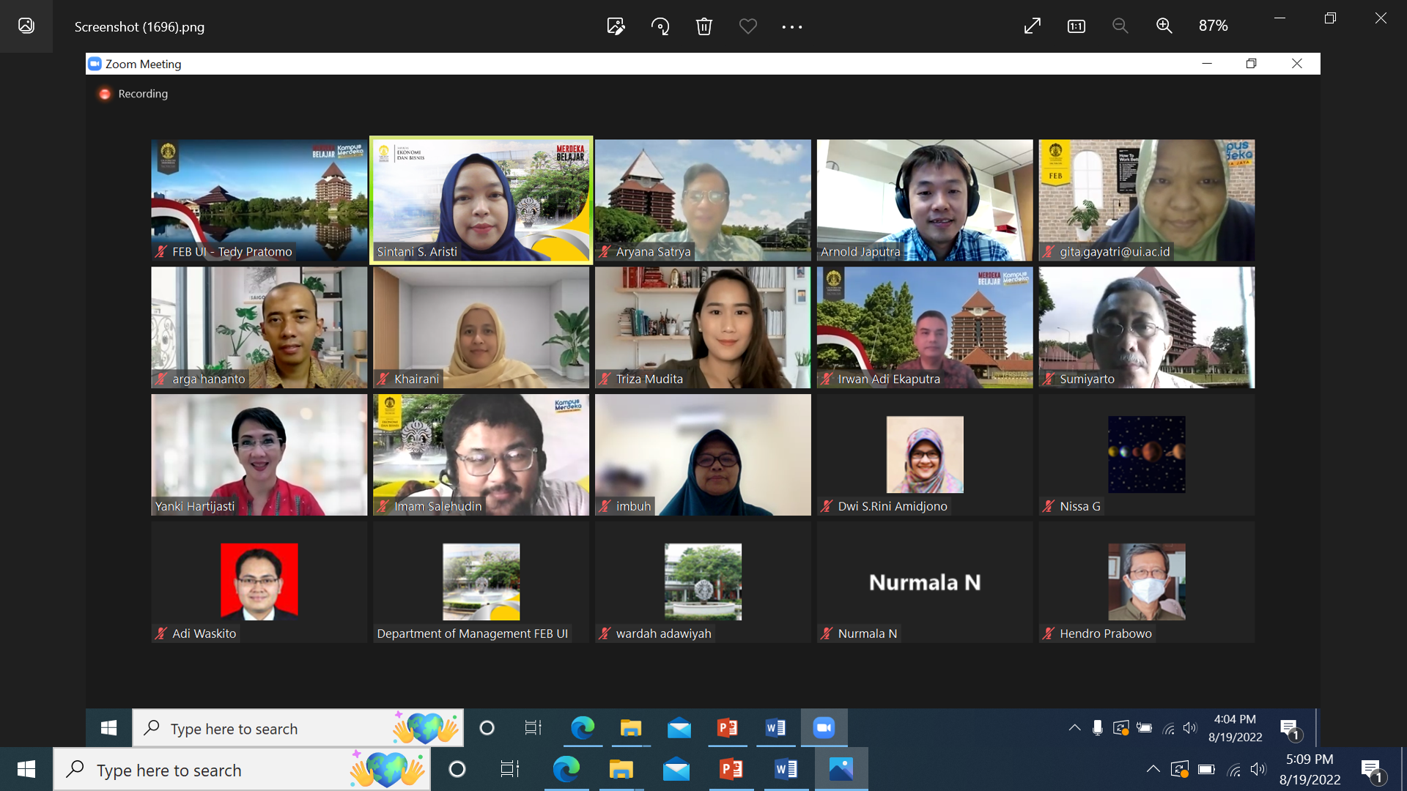This screenshot has height=791, width=1407.
Task: Click the muted microphone beside arga hananto
Action: (160, 379)
